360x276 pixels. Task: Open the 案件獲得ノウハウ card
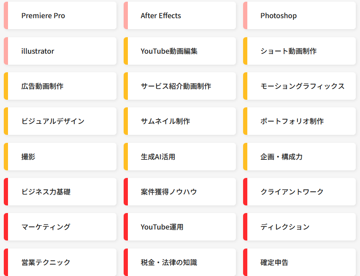(180, 191)
